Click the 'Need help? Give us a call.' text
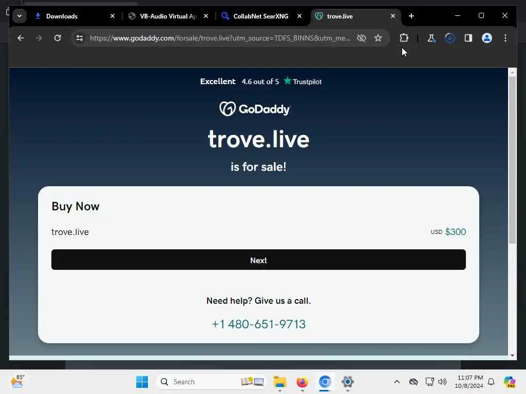Viewport: 526px width, 394px height. pyautogui.click(x=259, y=301)
